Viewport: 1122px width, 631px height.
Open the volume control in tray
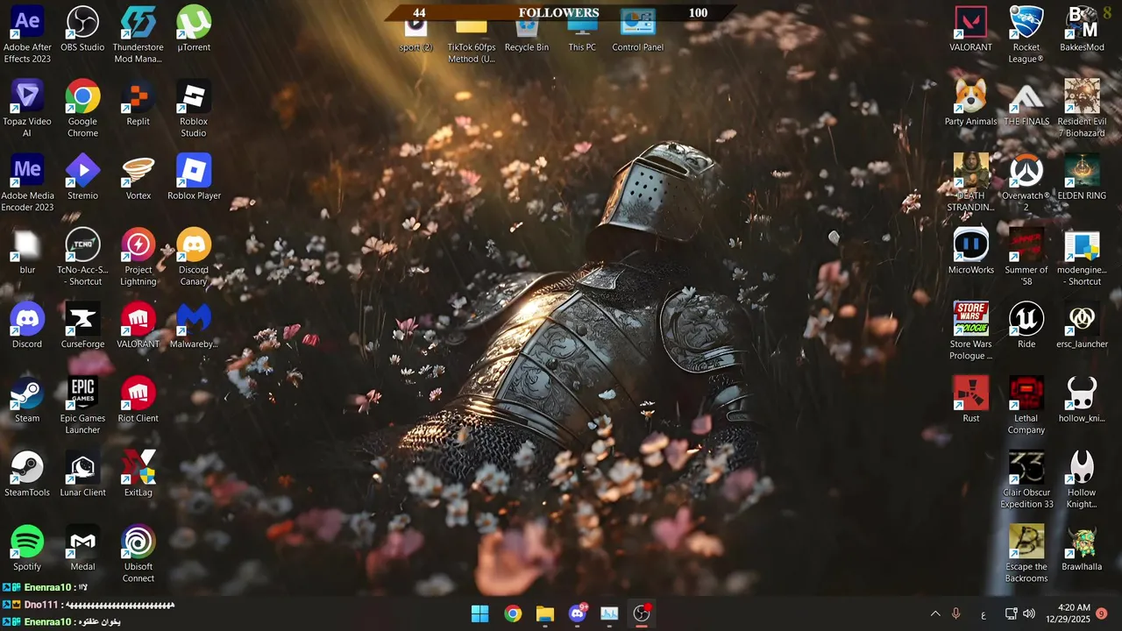pyautogui.click(x=1029, y=613)
